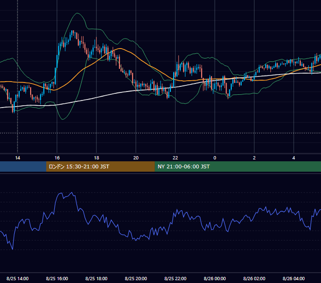Click the 8/25 20:00 date label

point(136,278)
